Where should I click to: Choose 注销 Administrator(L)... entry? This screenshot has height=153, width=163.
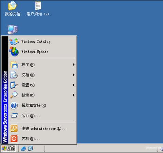(x=42, y=129)
